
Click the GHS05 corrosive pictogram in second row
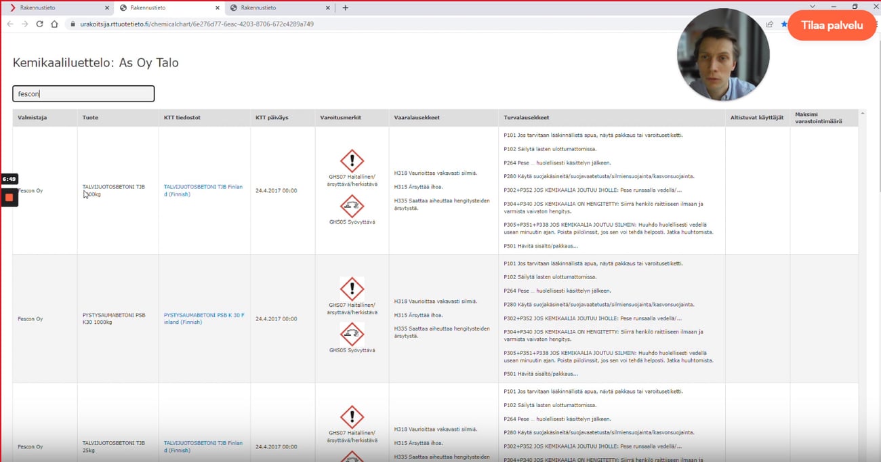352,334
